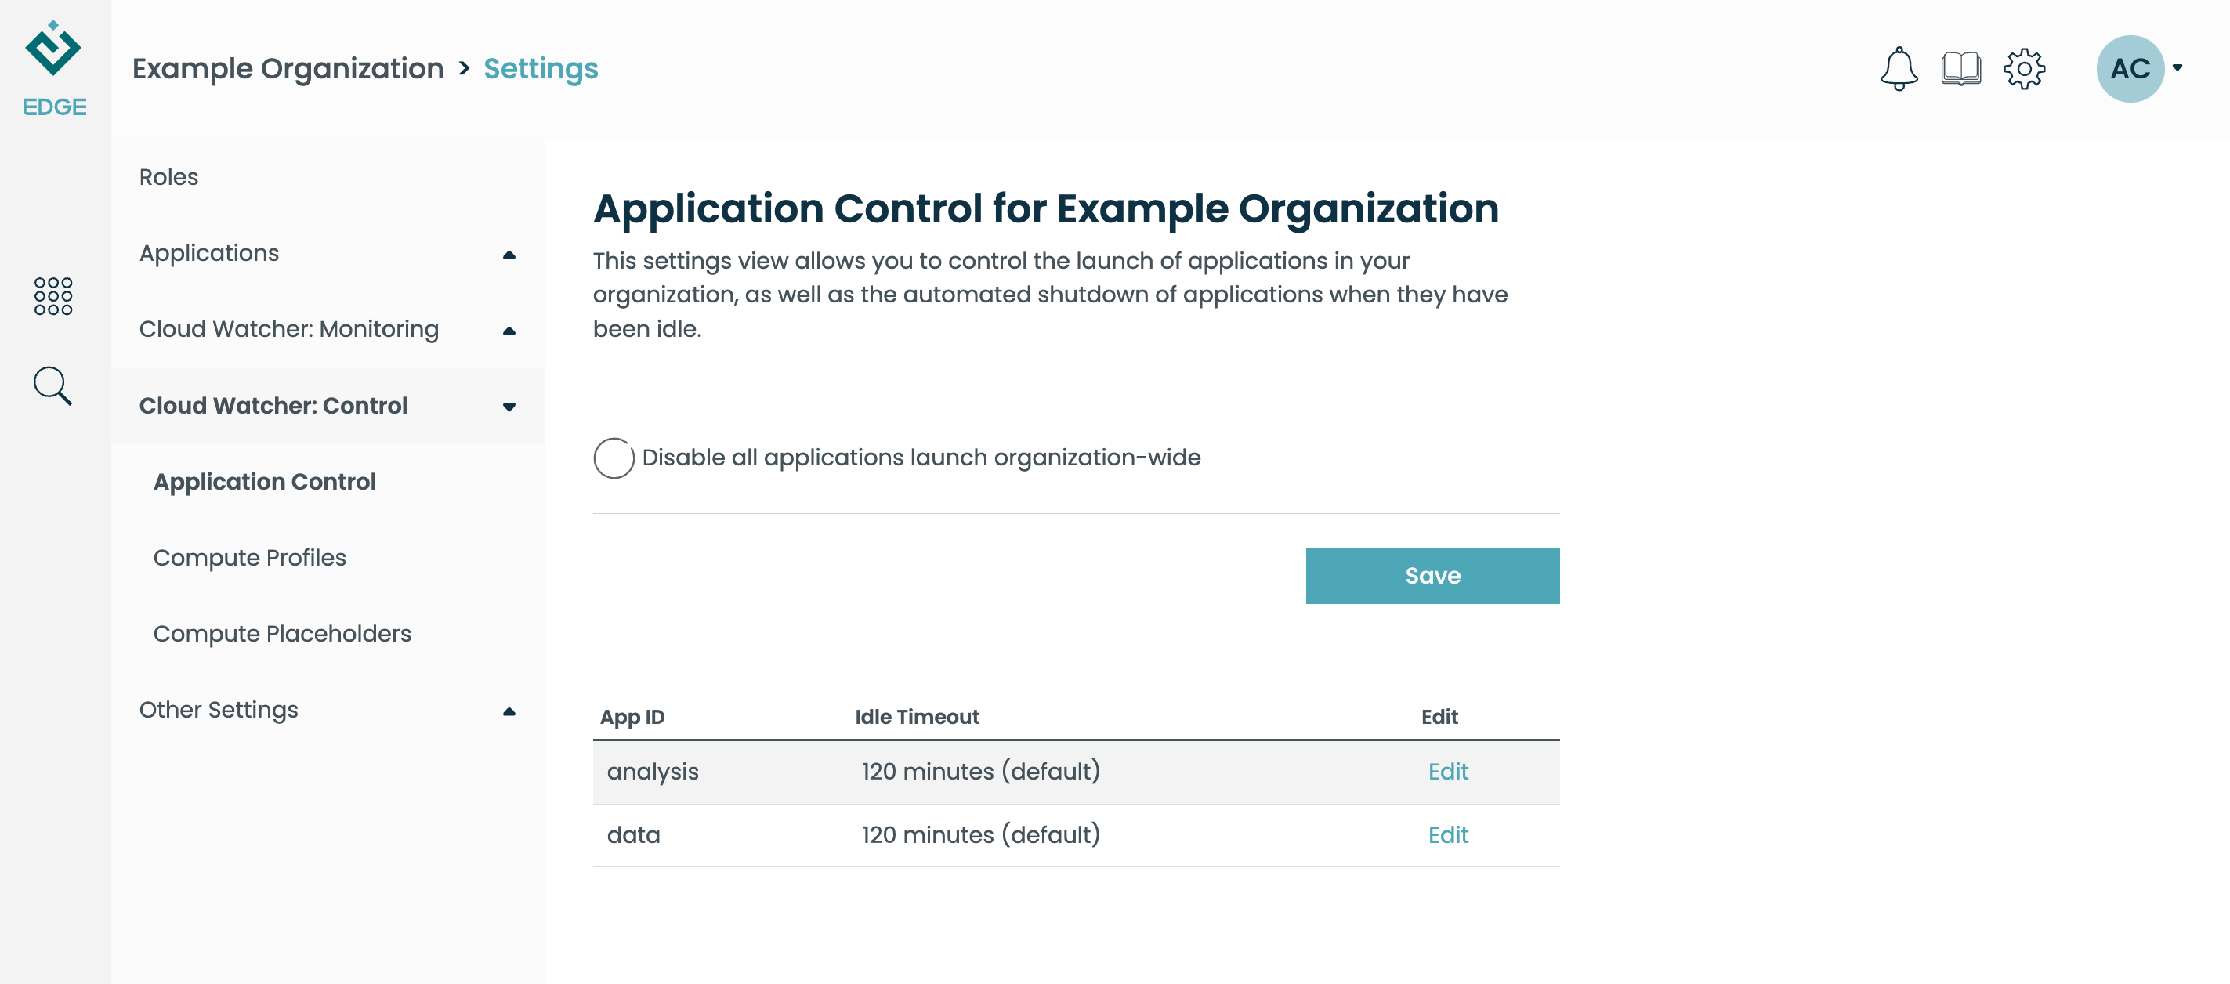Click the App ID column header
Viewport: 2230px width, 984px height.
click(x=632, y=717)
